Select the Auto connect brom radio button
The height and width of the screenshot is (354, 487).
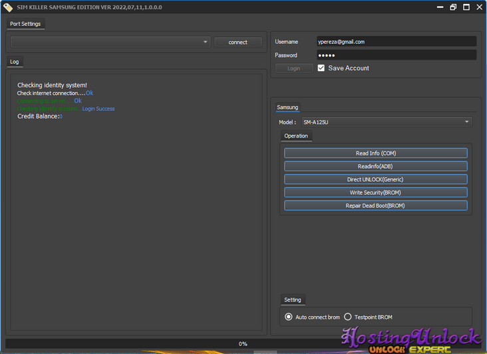click(289, 317)
